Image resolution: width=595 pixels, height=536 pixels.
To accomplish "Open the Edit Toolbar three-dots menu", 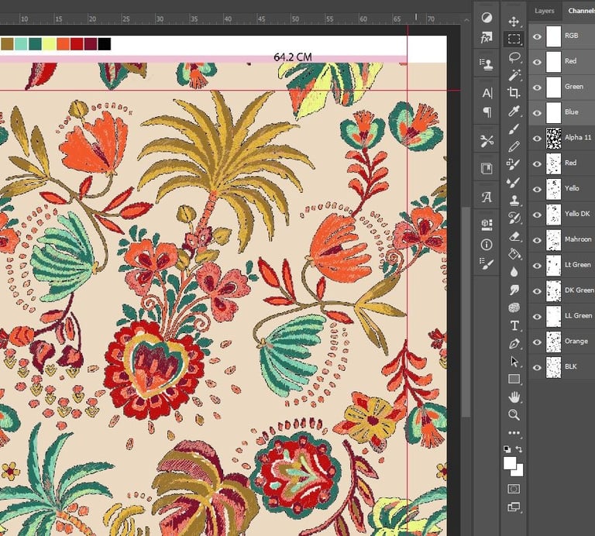I will (514, 432).
